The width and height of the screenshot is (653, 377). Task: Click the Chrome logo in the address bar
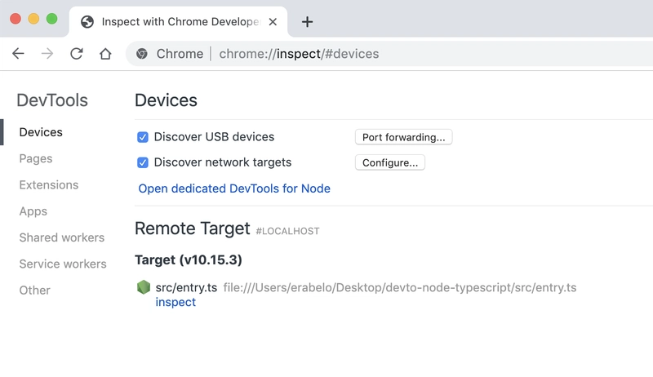(142, 54)
